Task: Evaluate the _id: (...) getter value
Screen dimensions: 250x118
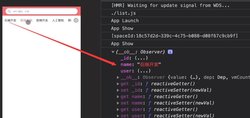Action: click(141, 58)
